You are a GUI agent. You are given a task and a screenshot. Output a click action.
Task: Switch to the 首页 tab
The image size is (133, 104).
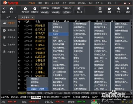coord(8,17)
